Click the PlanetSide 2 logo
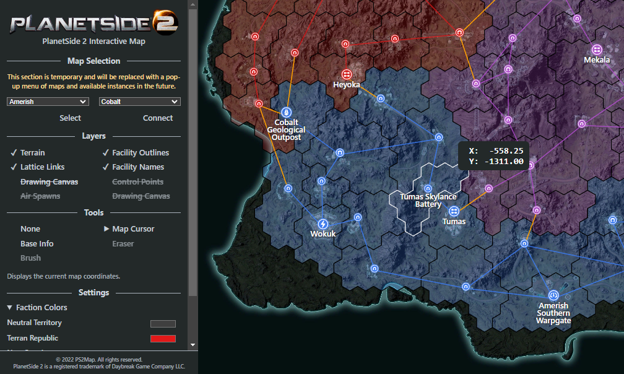 click(94, 23)
